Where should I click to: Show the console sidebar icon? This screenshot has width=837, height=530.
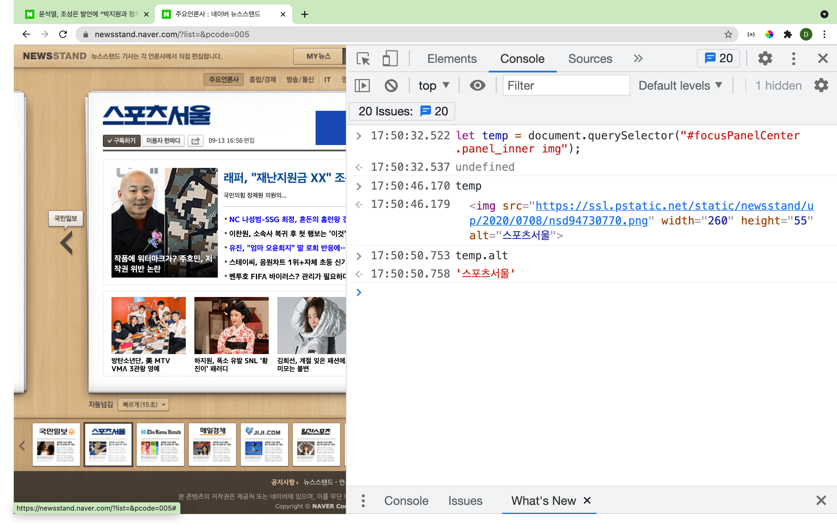point(362,85)
